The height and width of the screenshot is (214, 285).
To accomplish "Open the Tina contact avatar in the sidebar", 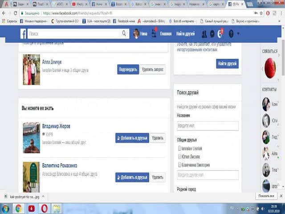I will pos(266,170).
